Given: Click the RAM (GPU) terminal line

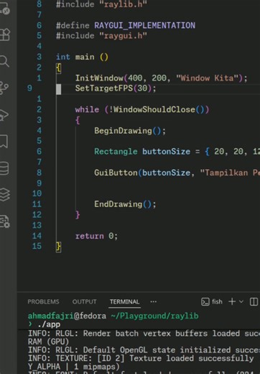Looking at the screenshot, I should 48,342.
